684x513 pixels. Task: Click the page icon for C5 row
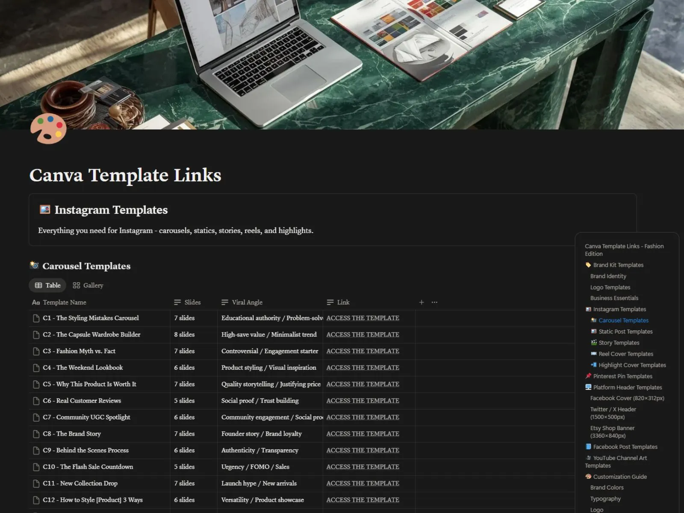click(36, 384)
